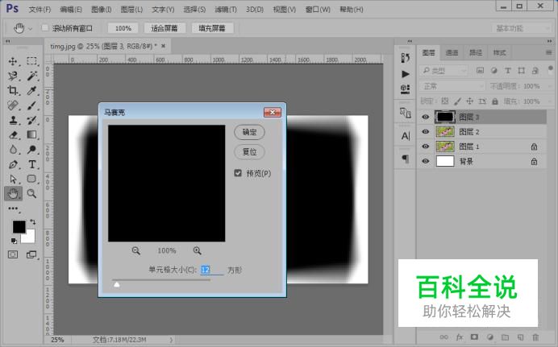Select the Path Selection tool
Viewport: 558px width, 347px height.
[x=13, y=179]
